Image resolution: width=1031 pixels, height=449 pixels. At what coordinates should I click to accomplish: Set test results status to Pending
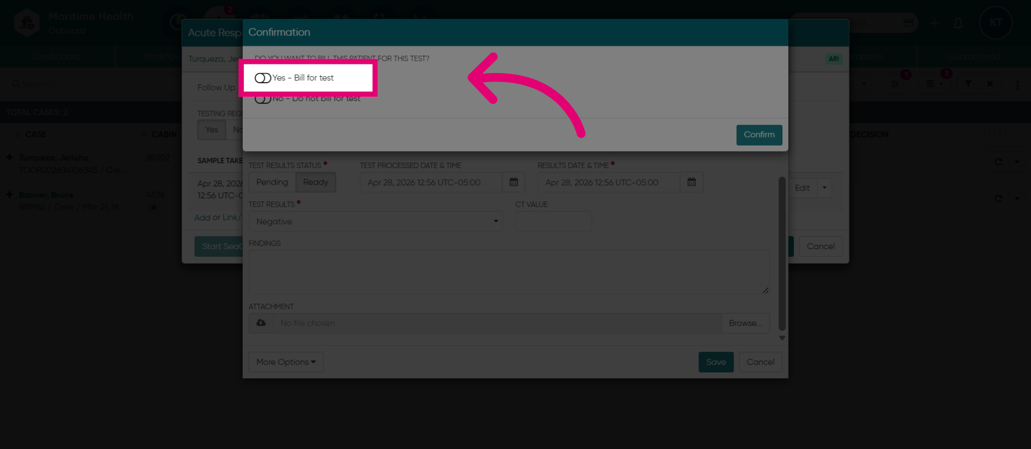tap(272, 182)
